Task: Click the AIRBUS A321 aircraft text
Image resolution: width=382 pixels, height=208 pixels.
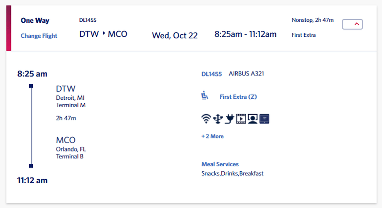Action: pyautogui.click(x=246, y=74)
